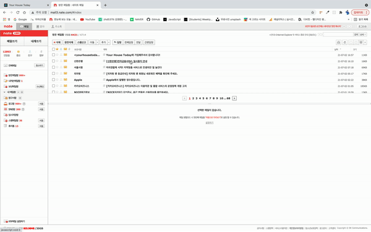Star the yourhousetoday email row

[57, 54]
